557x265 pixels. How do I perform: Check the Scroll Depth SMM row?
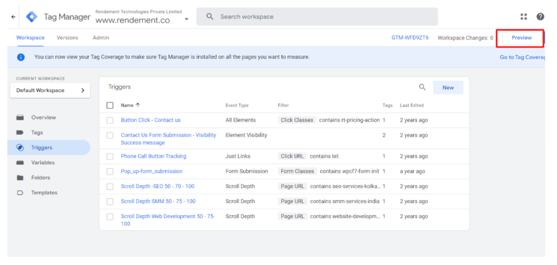point(110,201)
